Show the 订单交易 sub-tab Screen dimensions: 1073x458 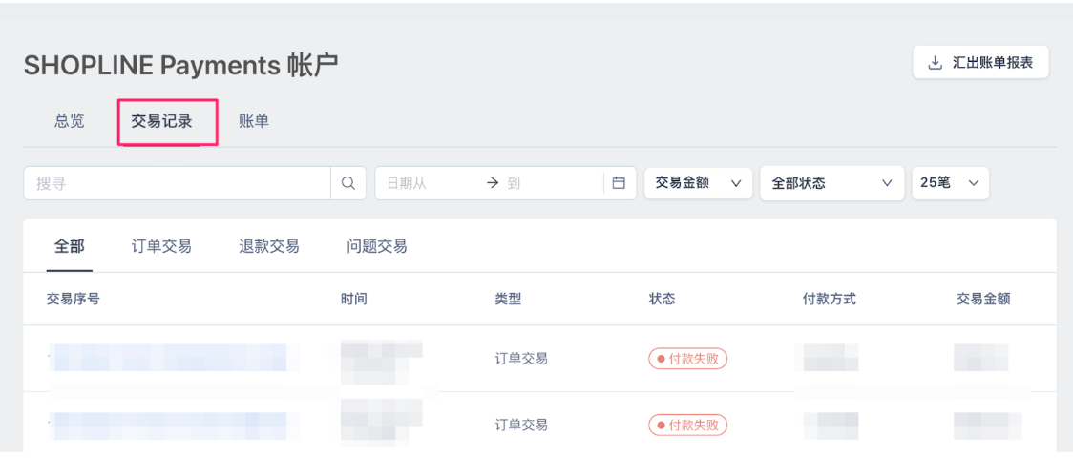pyautogui.click(x=161, y=246)
